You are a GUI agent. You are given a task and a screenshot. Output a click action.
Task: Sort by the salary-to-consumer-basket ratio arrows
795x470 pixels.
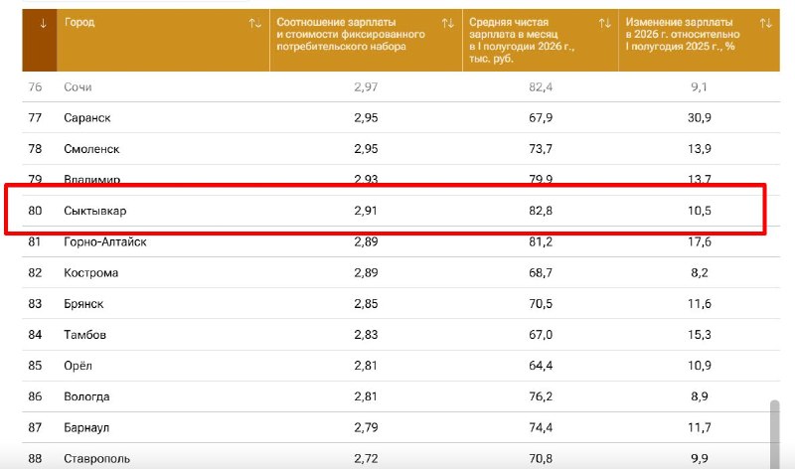[x=448, y=23]
